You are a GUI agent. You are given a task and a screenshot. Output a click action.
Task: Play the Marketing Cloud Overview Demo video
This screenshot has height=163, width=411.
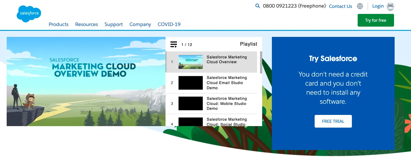click(86, 82)
